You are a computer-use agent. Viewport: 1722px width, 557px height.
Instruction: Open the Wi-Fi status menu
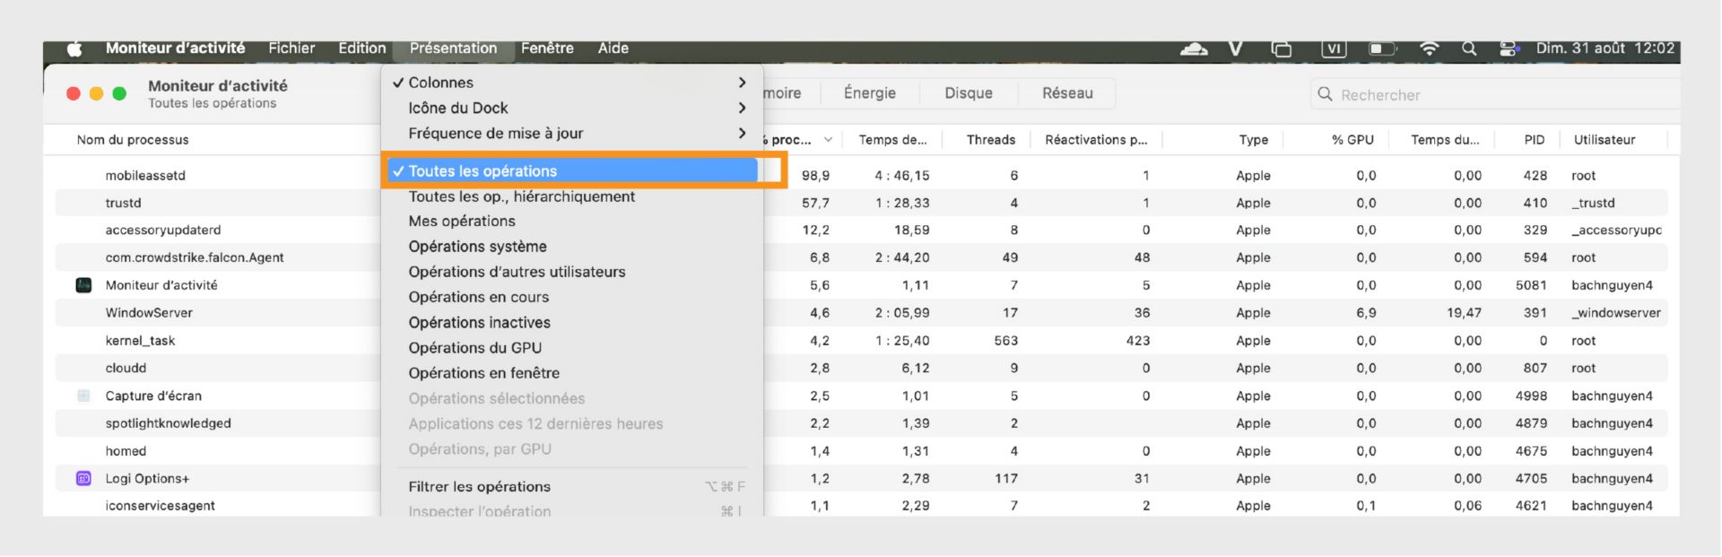(1430, 48)
